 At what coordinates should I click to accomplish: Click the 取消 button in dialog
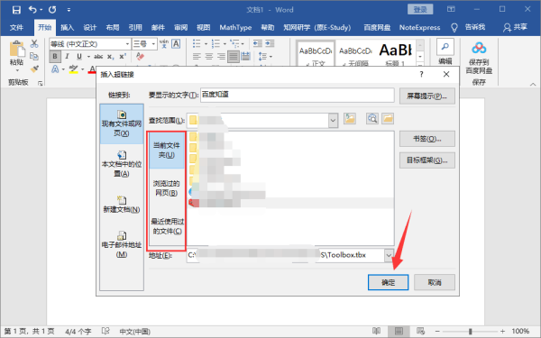[435, 282]
